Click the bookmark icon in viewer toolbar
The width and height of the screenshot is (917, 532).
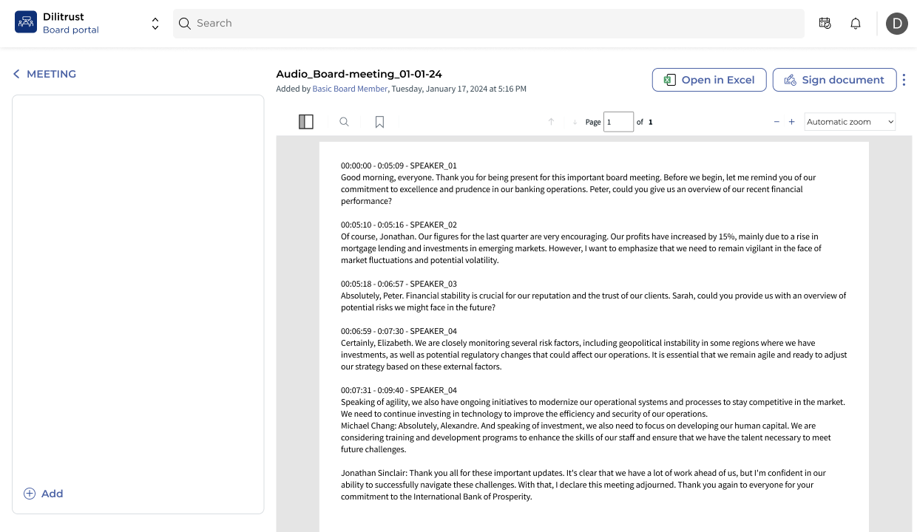(379, 122)
